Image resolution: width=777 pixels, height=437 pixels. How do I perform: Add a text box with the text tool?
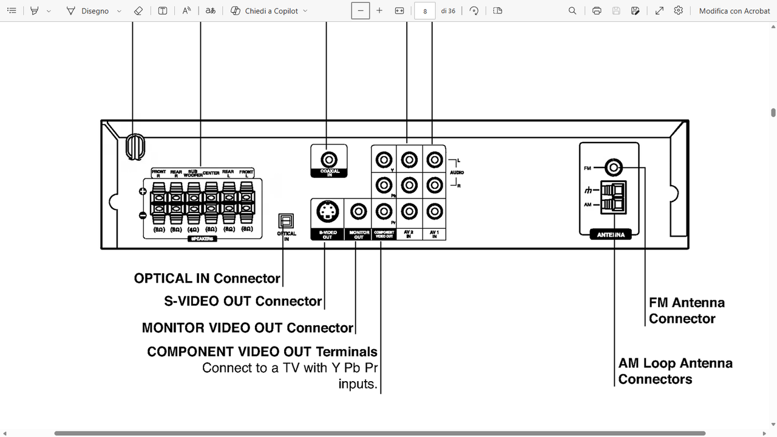[x=163, y=11]
